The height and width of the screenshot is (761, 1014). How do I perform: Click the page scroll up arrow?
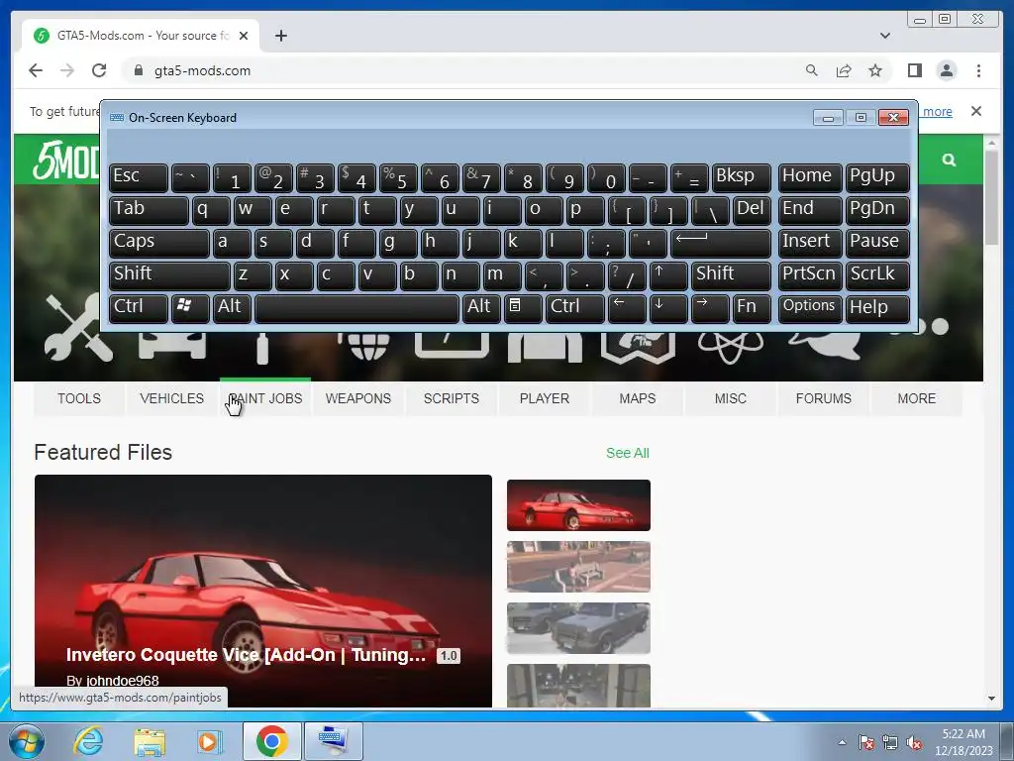coord(991,143)
